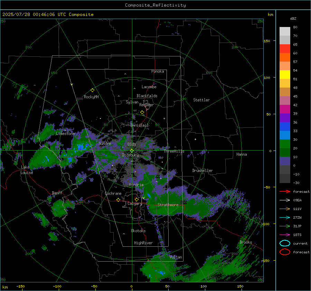The height and width of the screenshot is (291, 311).
Task: Click the word current in the legend
Action: click(x=300, y=244)
